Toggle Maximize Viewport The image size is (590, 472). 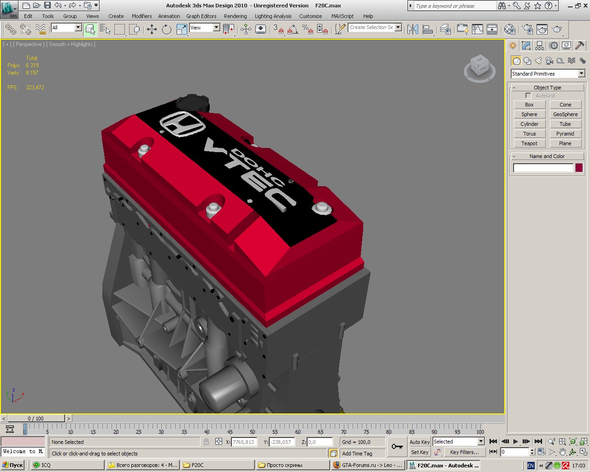click(x=584, y=452)
